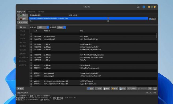173x104 pixels.
Task: Click the Czkawka version text in status bar
Action: point(151,93)
